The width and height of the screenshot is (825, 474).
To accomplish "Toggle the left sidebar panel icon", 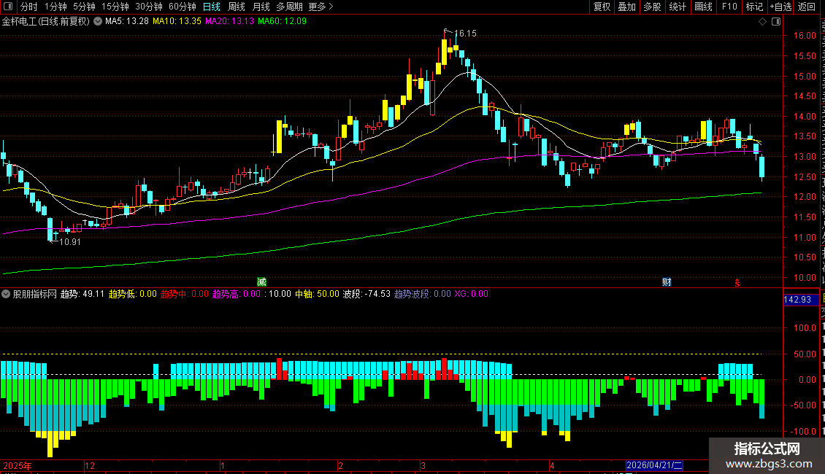I will pyautogui.click(x=8, y=7).
